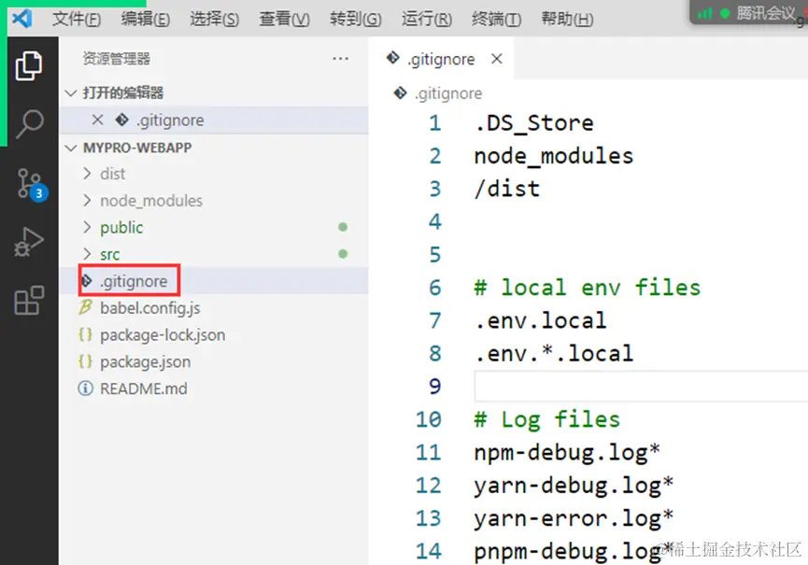The image size is (808, 565).
Task: Click JSON braces icon of package.json
Action: pos(85,361)
